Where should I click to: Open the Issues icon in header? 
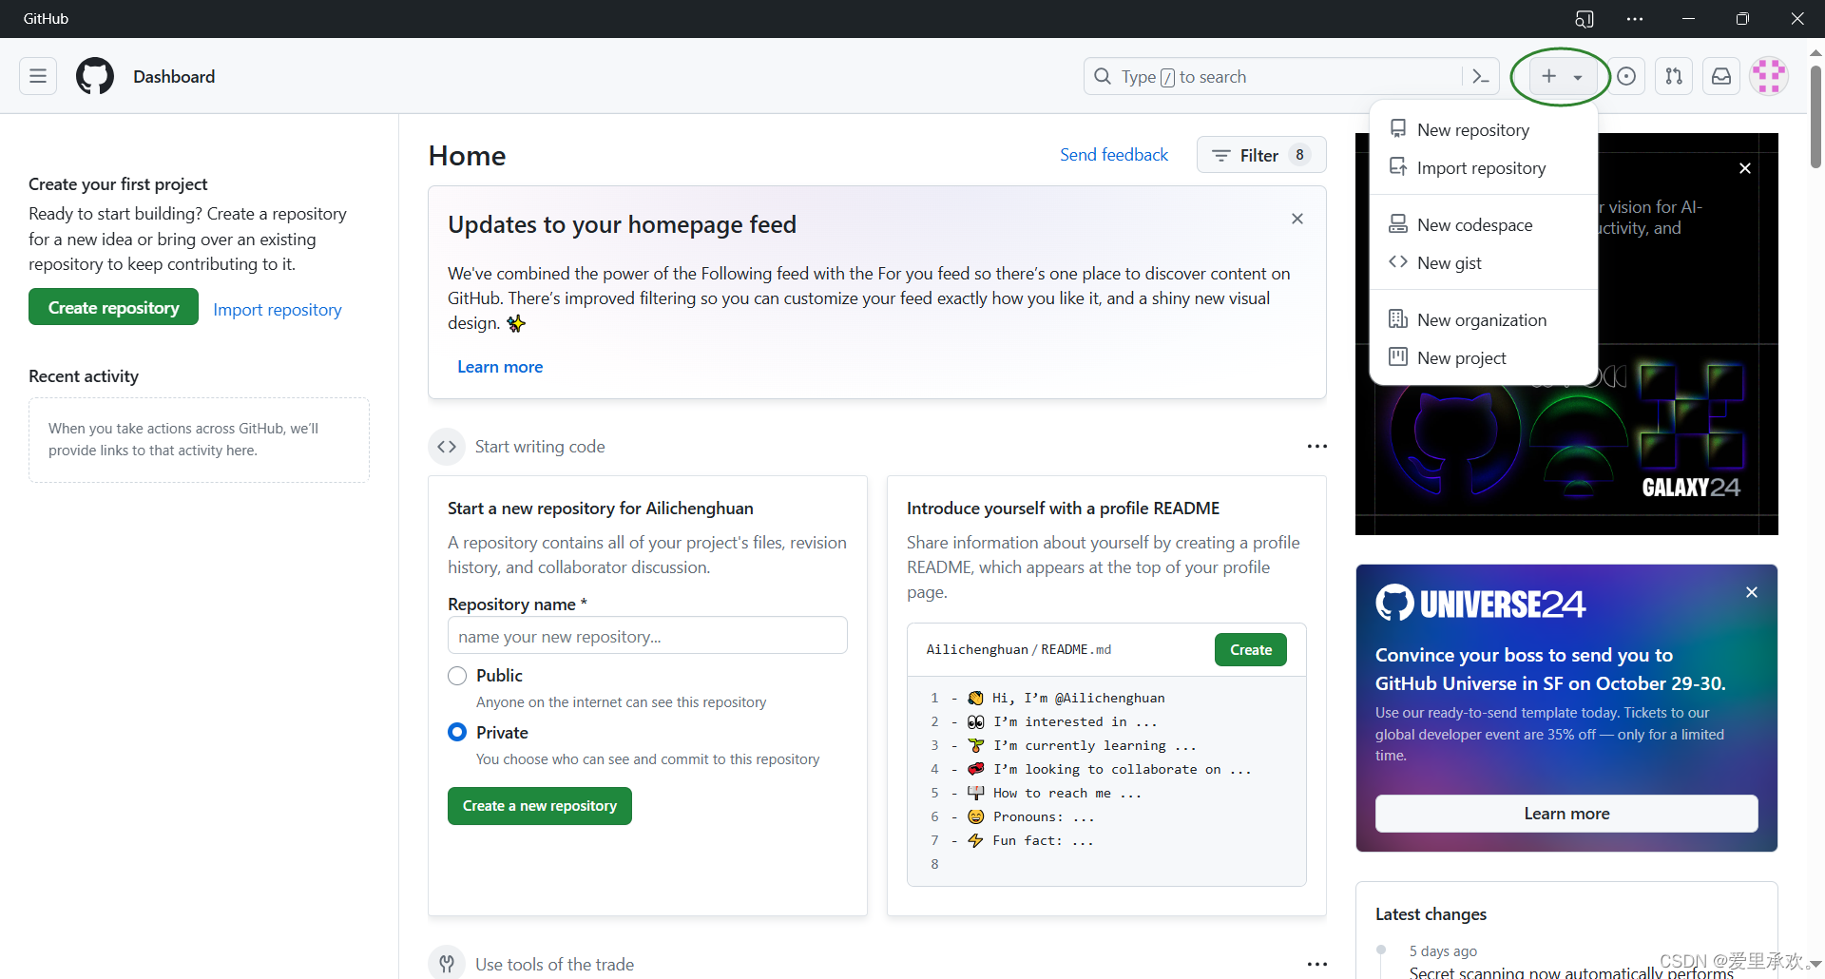coord(1626,76)
